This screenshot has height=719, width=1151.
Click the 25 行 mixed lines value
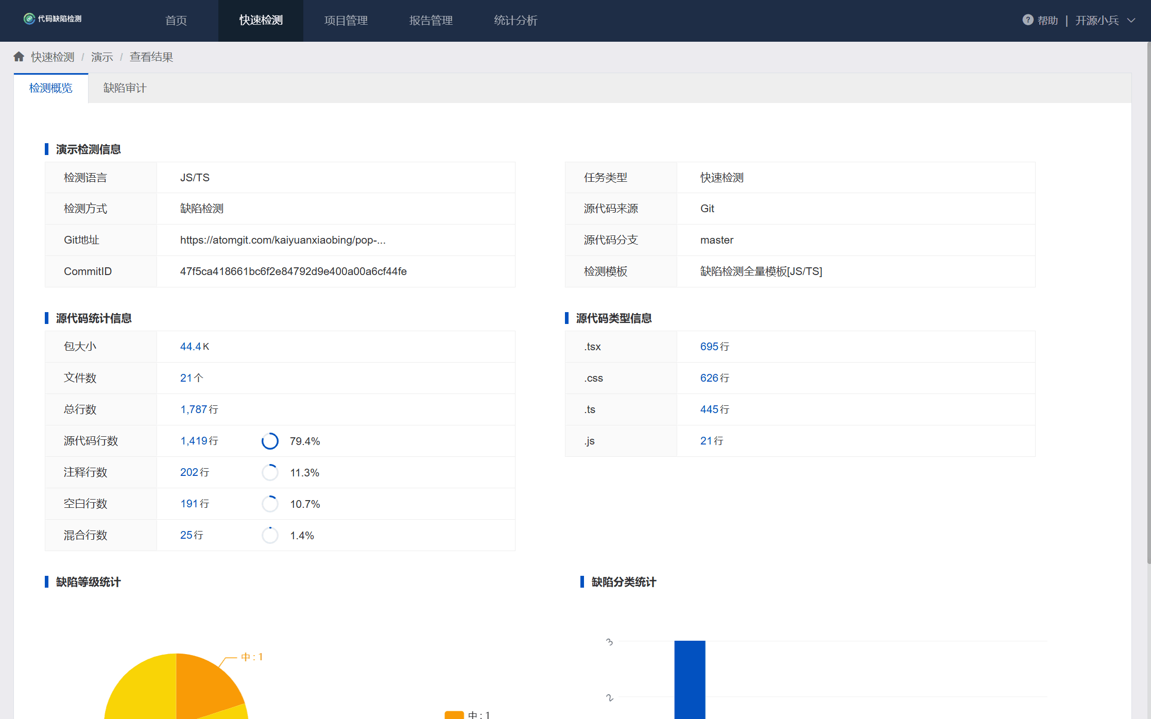(x=192, y=535)
